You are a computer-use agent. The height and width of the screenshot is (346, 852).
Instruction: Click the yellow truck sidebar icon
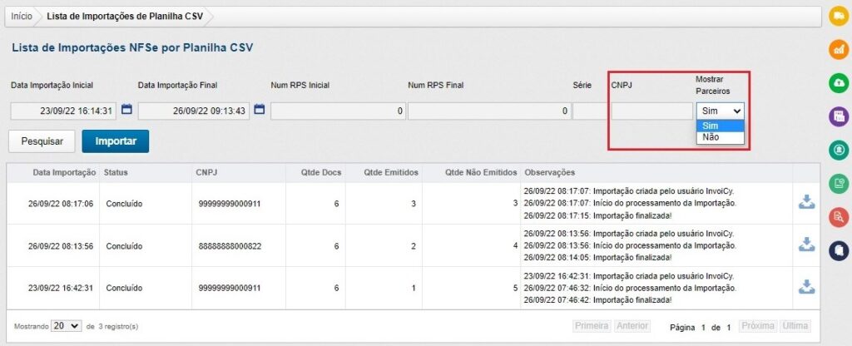(839, 16)
